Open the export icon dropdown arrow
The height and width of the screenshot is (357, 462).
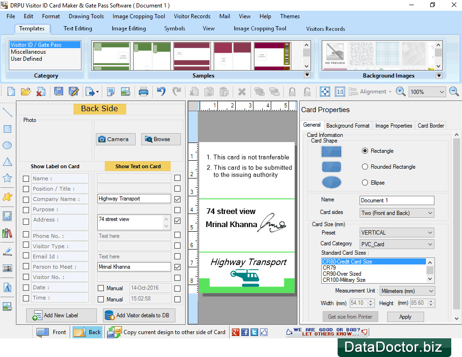pos(98,92)
